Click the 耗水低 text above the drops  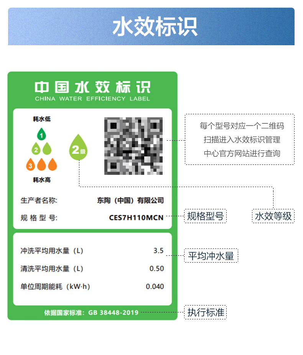(42, 119)
